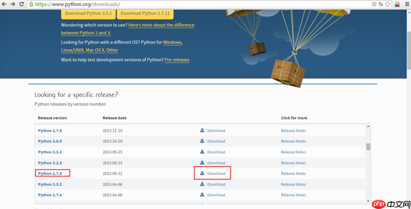The height and width of the screenshot is (209, 411).
Task: Click the 2013-10-29 release date
Action: [x=112, y=141]
